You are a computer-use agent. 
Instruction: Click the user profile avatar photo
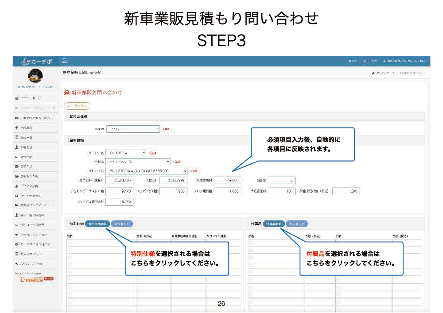click(x=35, y=76)
